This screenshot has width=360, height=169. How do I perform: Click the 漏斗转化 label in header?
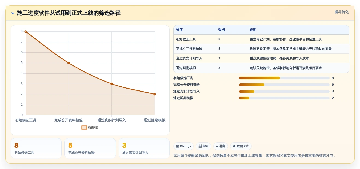tap(341, 12)
